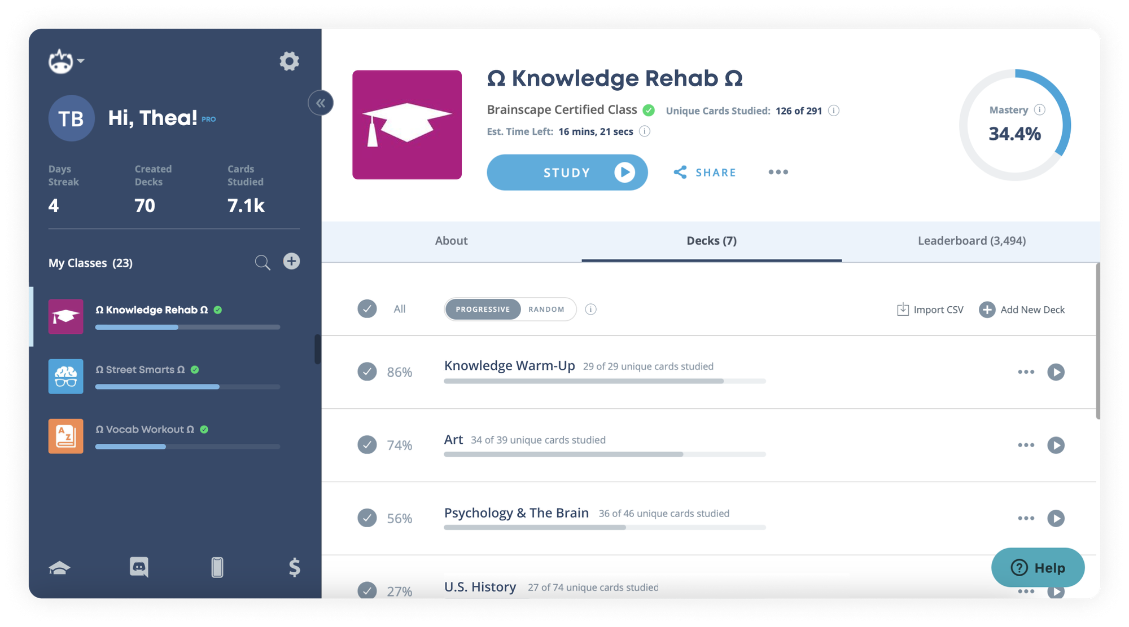Search within My Classes
Image resolution: width=1129 pixels, height=627 pixels.
coord(262,262)
